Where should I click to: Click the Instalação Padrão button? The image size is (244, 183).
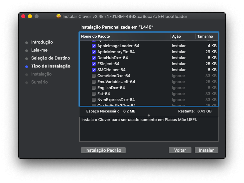coord(103,150)
